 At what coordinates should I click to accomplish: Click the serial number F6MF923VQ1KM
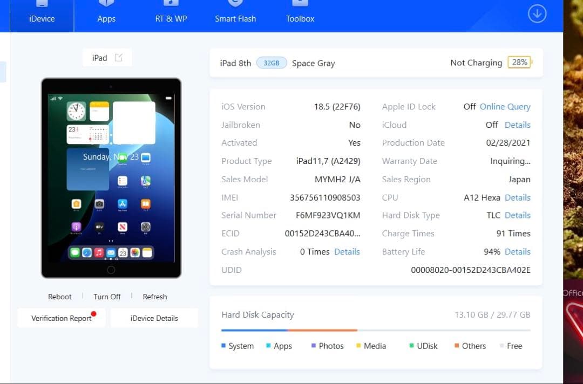(x=328, y=215)
